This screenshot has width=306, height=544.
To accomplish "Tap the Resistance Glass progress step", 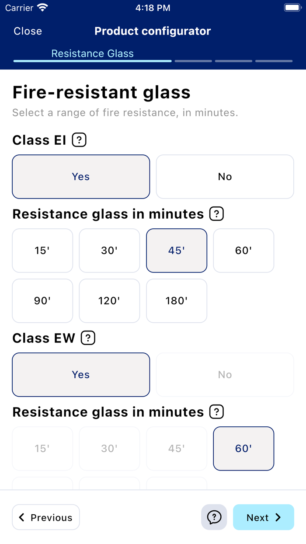I will pos(92,54).
